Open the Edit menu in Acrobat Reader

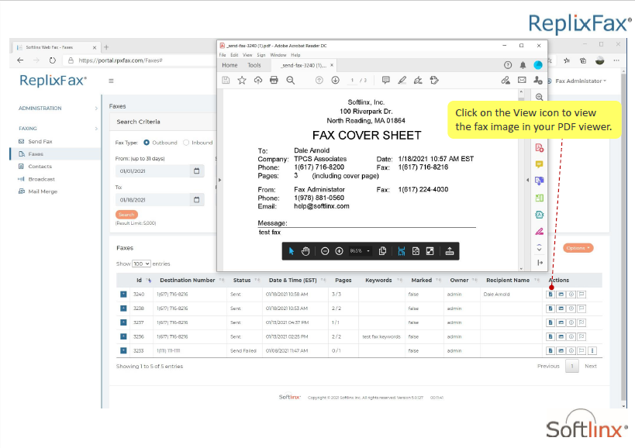pyautogui.click(x=233, y=55)
